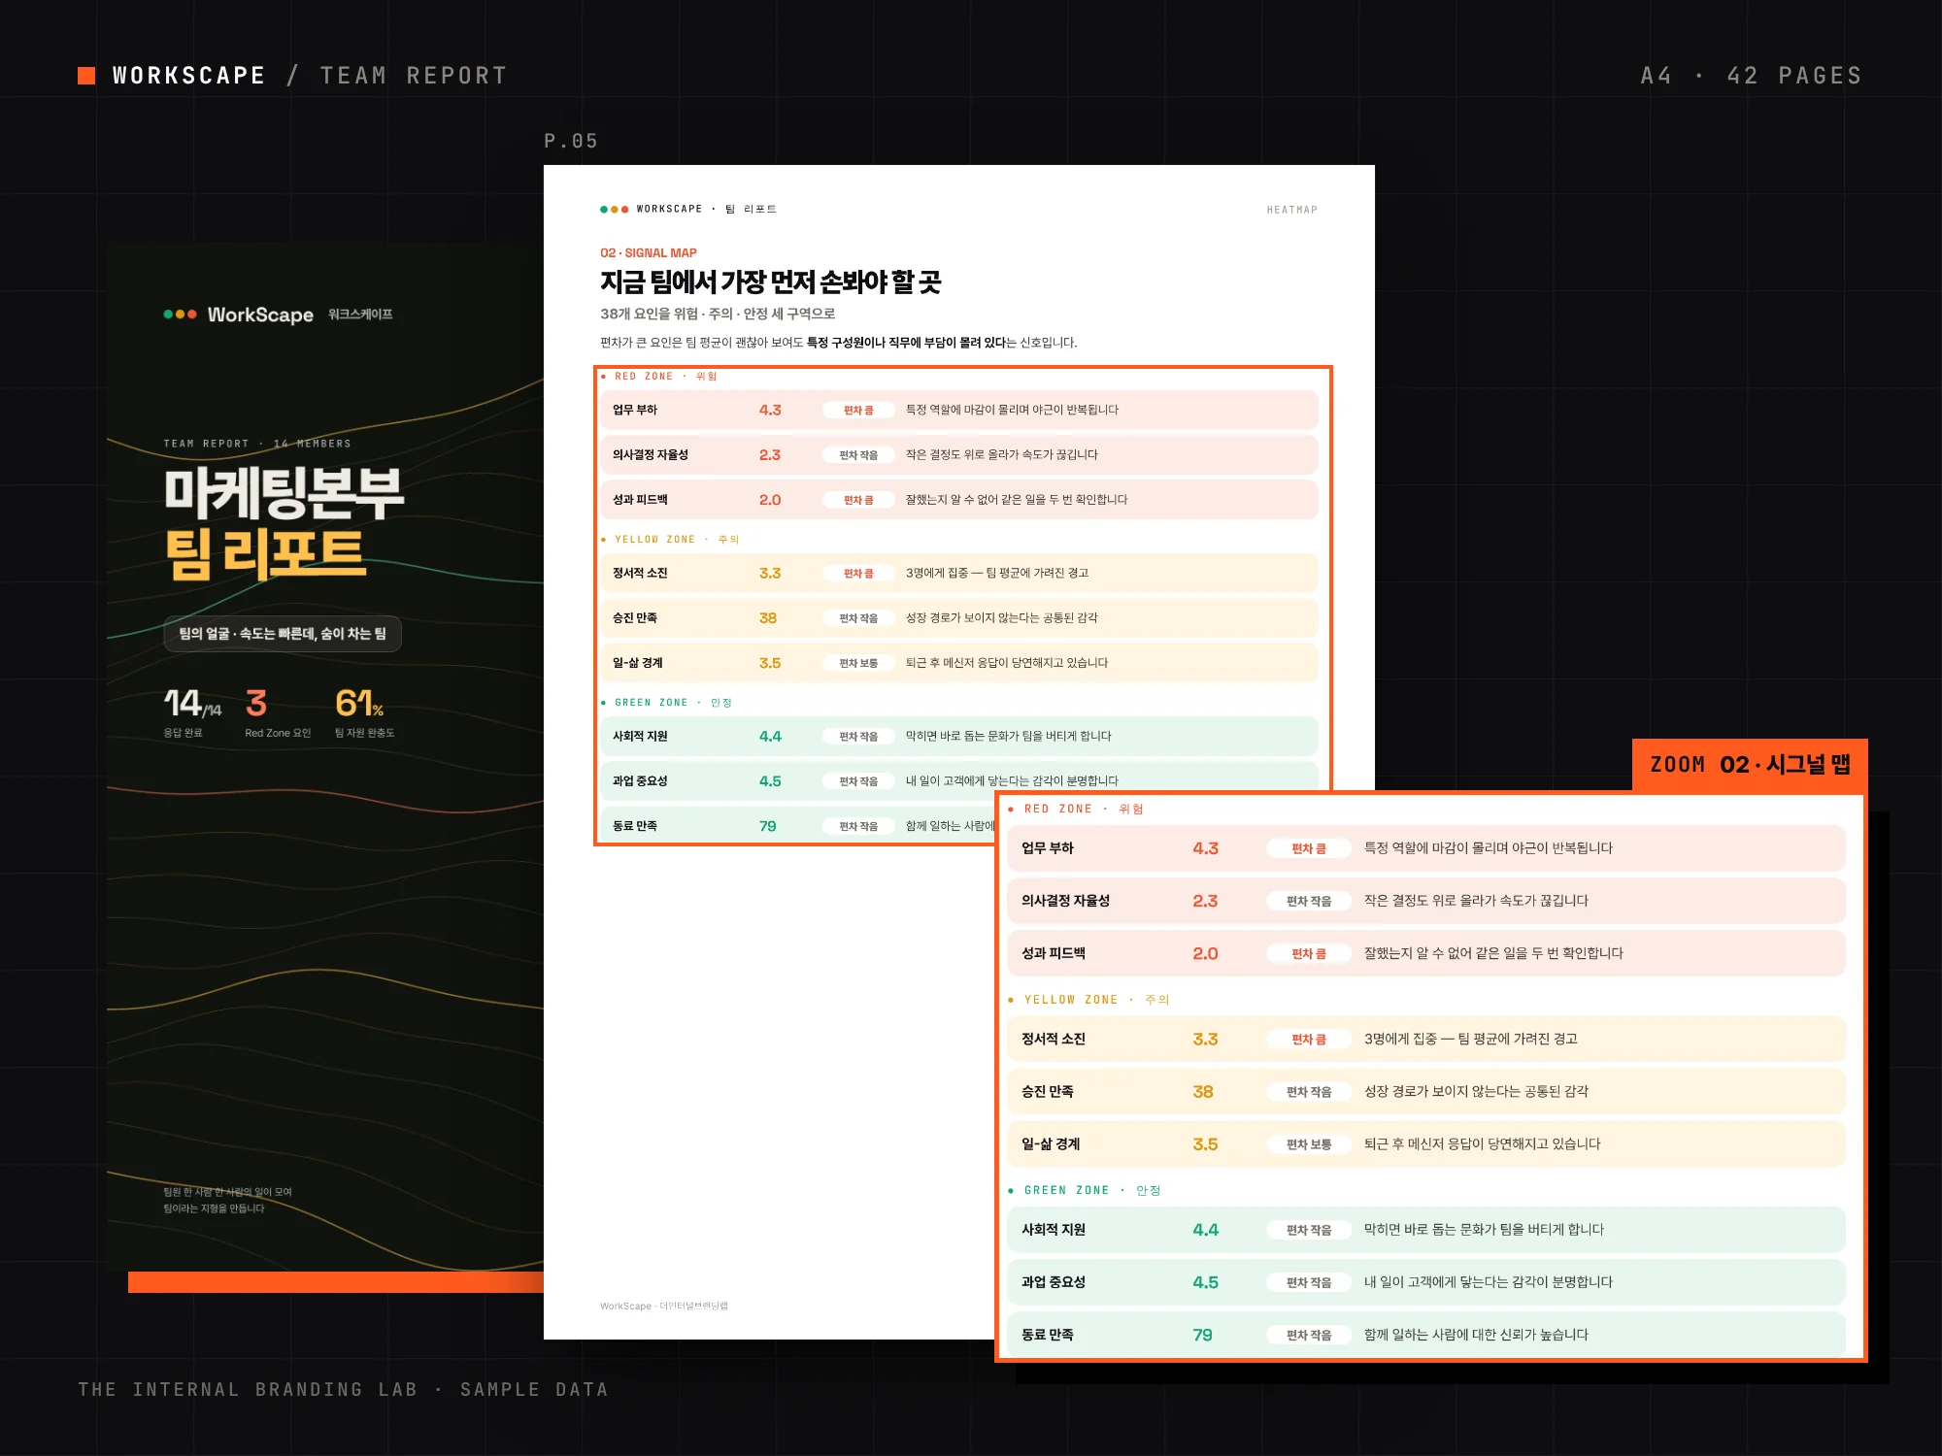Click the three-dot WorkScape logo on the dark cover
The image size is (1942, 1456).
point(181,314)
